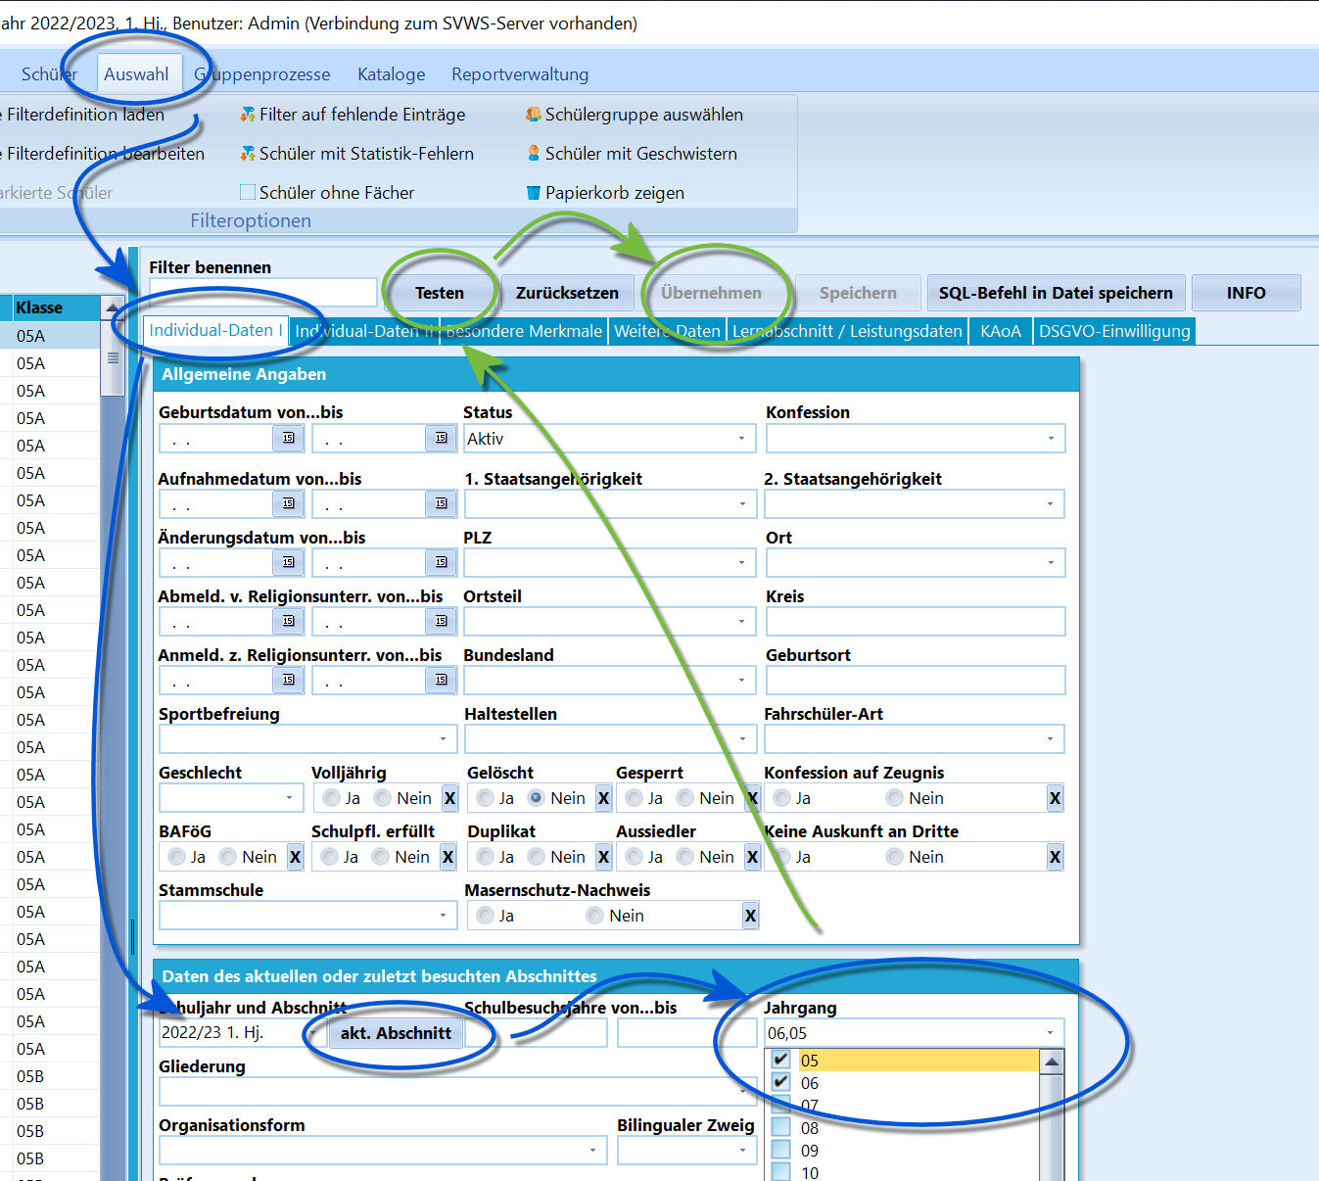The image size is (1319, 1181).
Task: Click the Geburtsort input field
Action: 916,681
